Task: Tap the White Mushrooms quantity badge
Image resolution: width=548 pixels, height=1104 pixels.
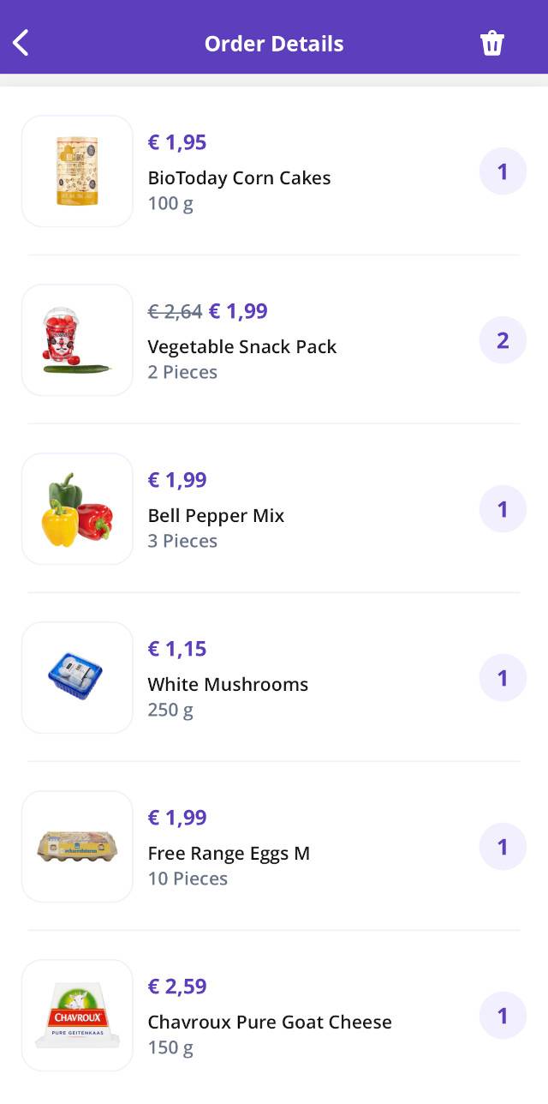Action: point(503,678)
